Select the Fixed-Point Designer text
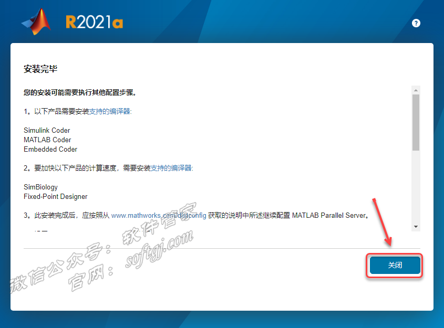Viewport: 444px width, 328px height. (x=56, y=196)
